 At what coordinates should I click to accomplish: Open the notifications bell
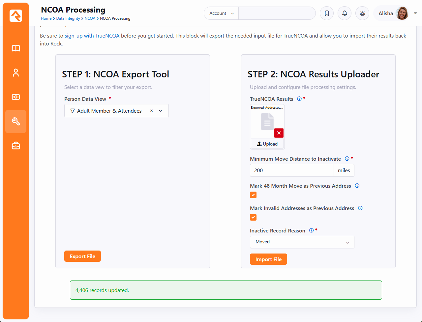point(345,13)
